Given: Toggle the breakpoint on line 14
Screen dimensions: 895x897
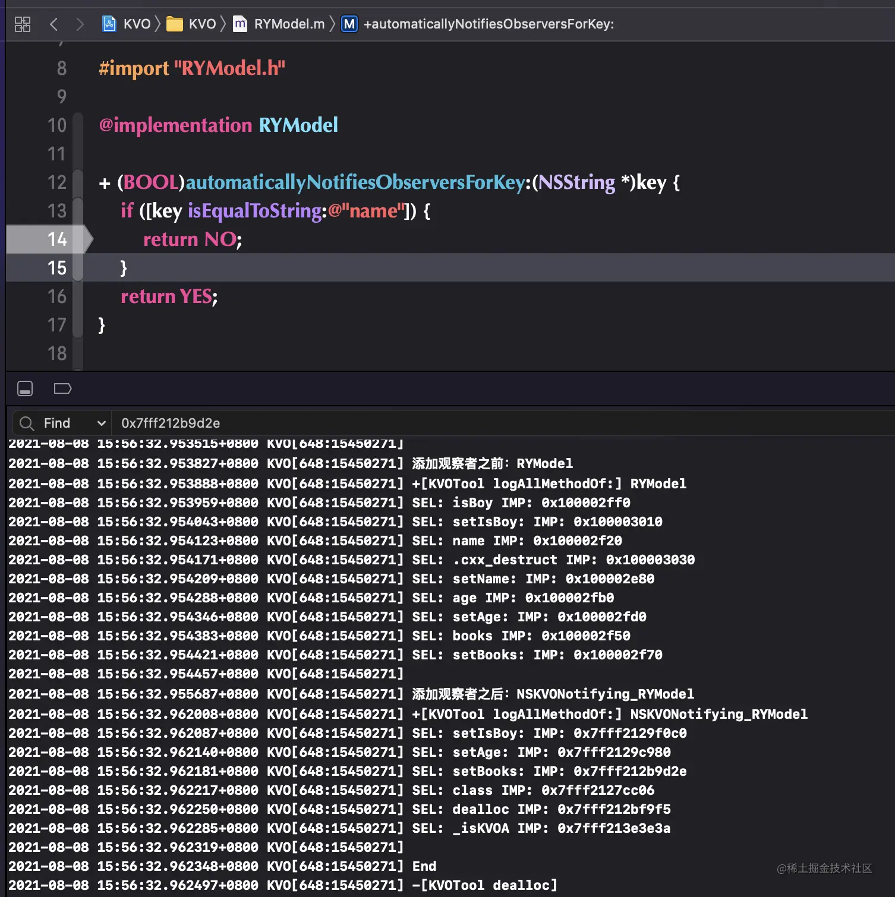Looking at the screenshot, I should pos(50,239).
